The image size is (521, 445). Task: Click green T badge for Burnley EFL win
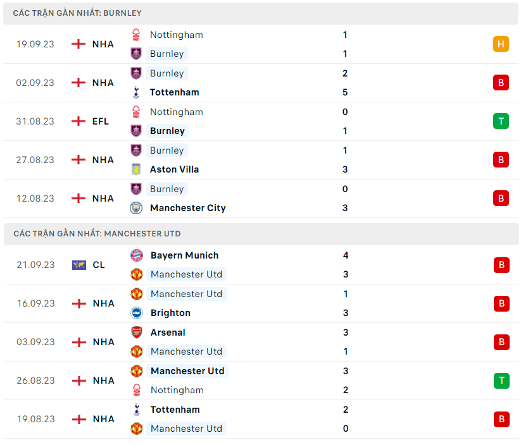(x=501, y=121)
